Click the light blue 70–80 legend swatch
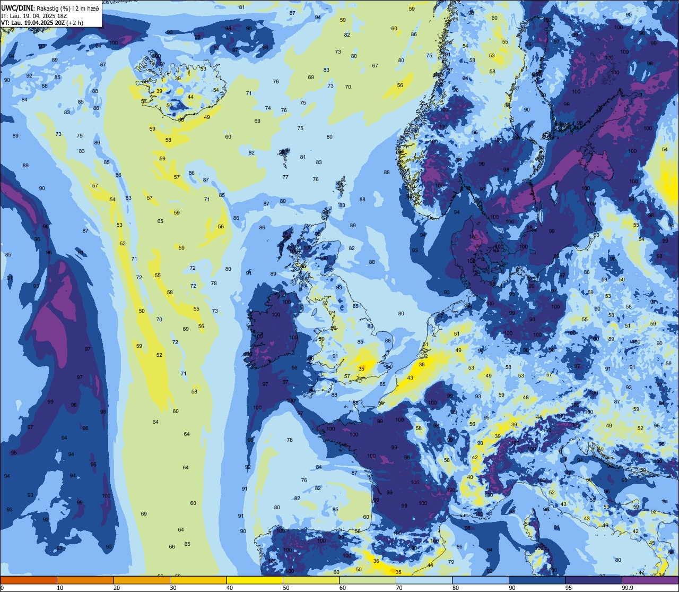Screen dimensions: 679x592 [x=424, y=580]
